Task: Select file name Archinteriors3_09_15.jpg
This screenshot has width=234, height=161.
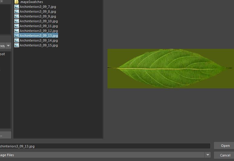Action: pos(39,45)
